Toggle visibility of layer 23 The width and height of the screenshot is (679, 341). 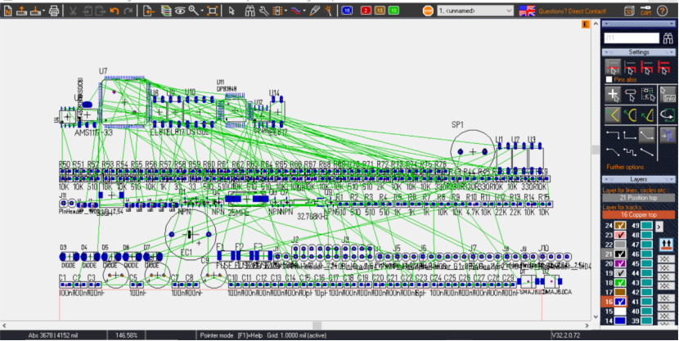pos(621,235)
